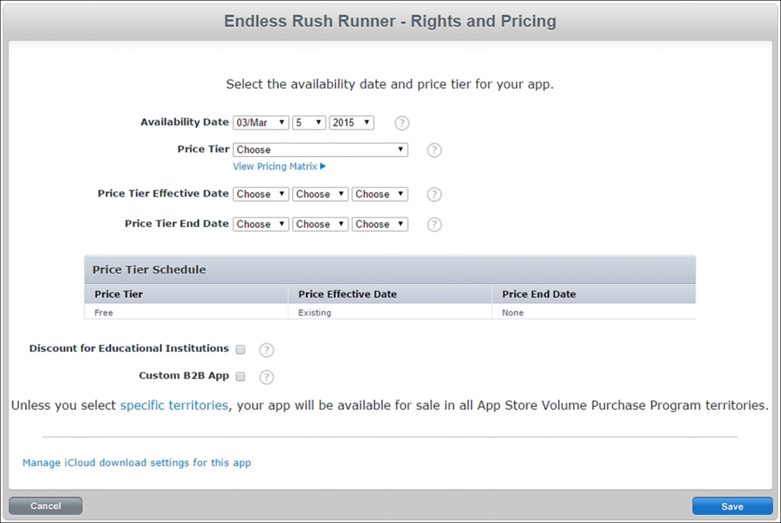Enable Discount for Educational Institutions
This screenshot has height=523, width=781.
pyautogui.click(x=240, y=350)
